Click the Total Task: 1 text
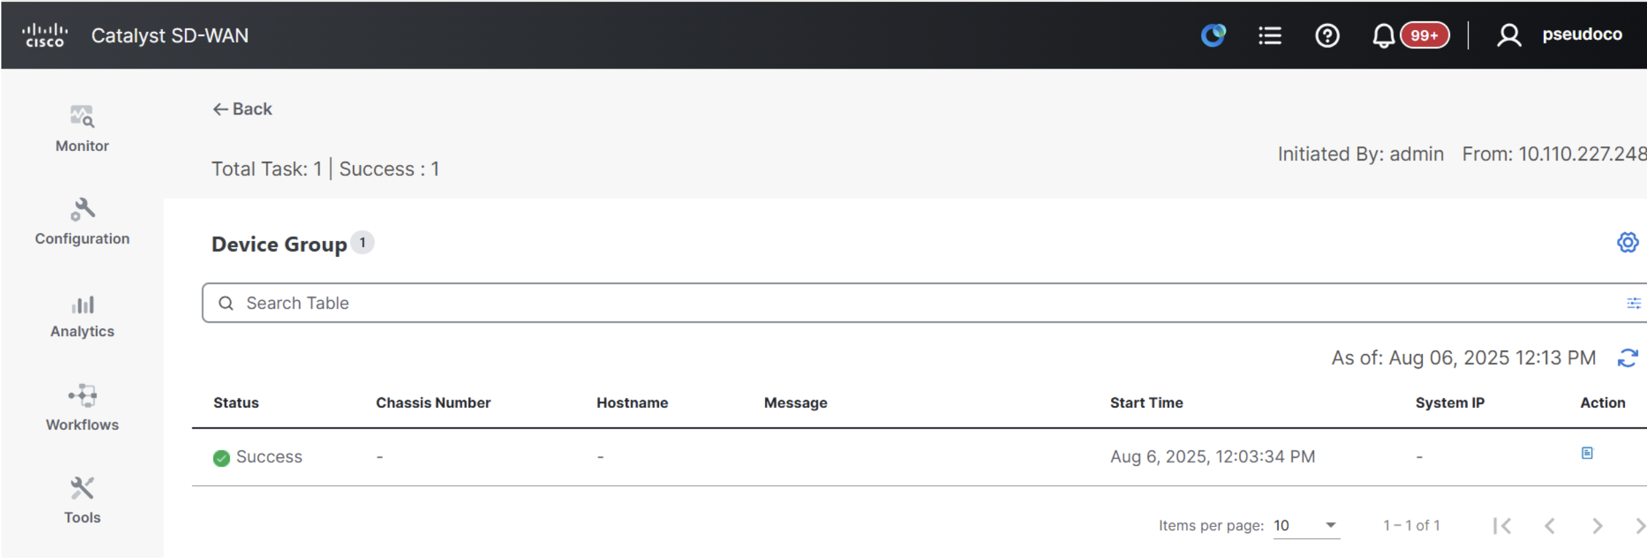Image resolution: width=1647 pixels, height=559 pixels. pos(267,169)
